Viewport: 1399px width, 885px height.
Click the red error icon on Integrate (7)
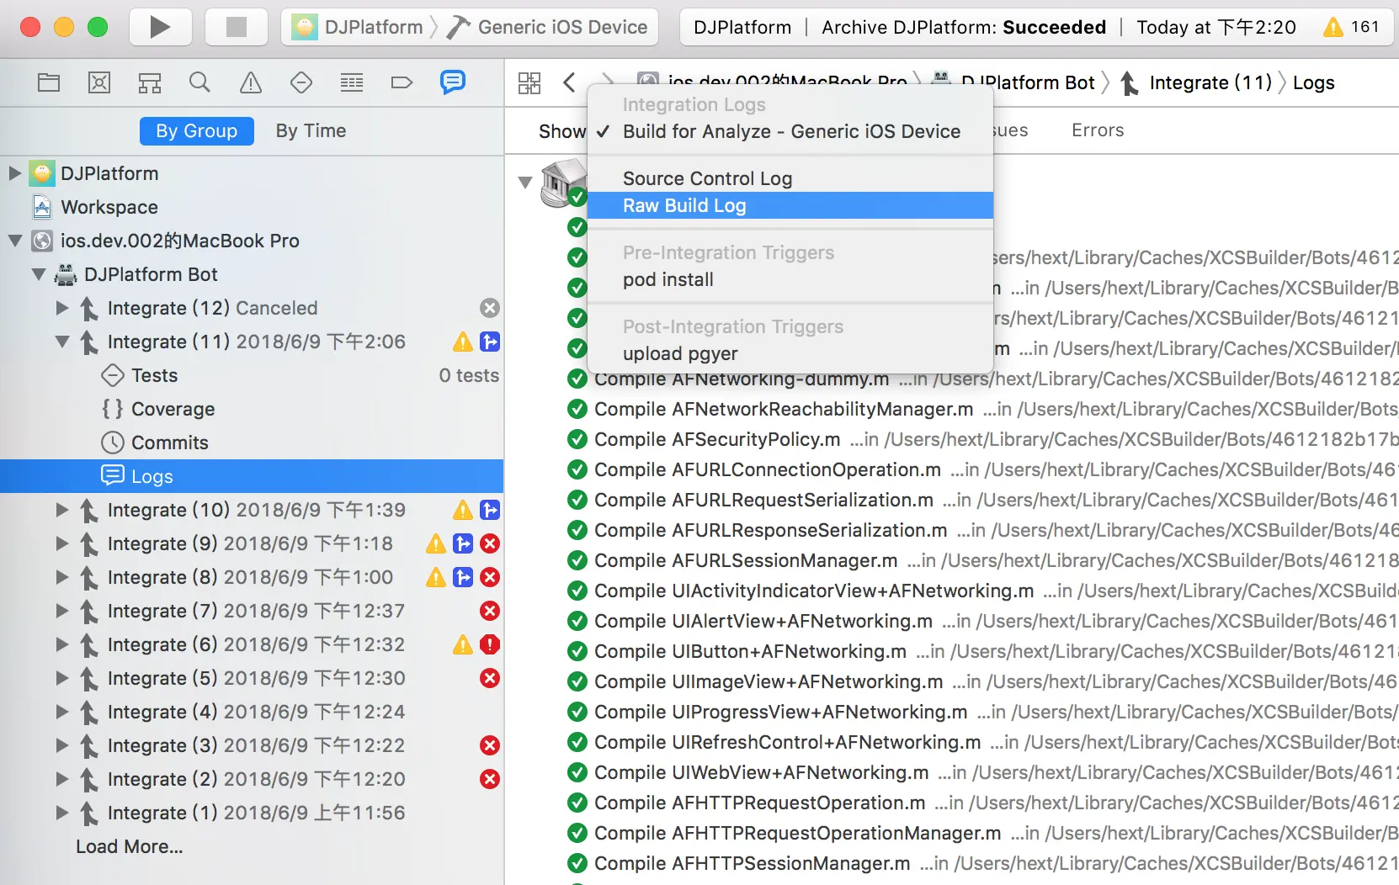point(490,611)
